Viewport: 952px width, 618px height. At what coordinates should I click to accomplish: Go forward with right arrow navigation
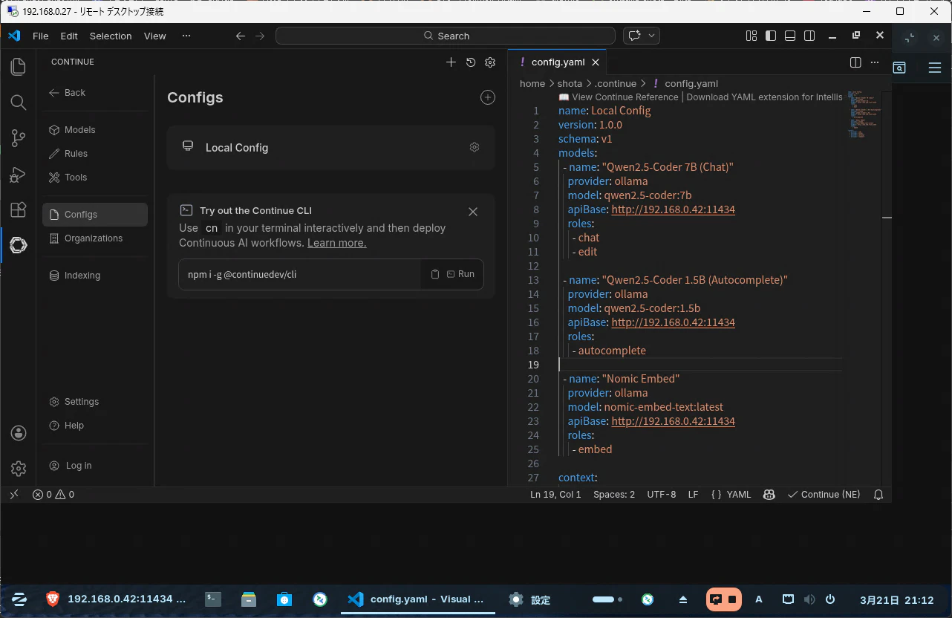(260, 36)
